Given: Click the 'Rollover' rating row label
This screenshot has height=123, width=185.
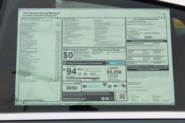Looking at the screenshot, I should click(131, 63).
